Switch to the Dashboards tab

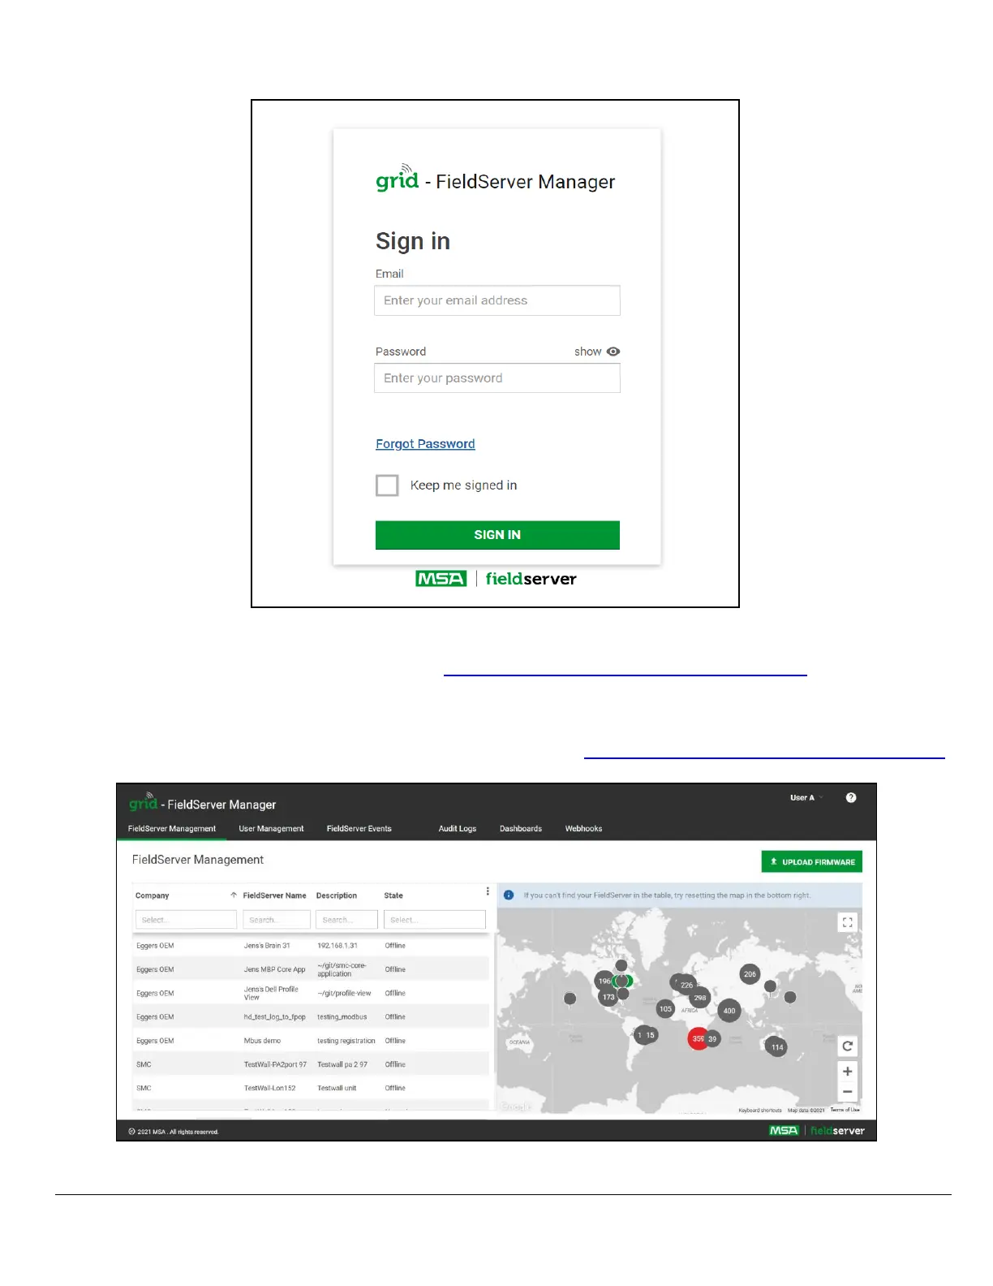pos(521,829)
